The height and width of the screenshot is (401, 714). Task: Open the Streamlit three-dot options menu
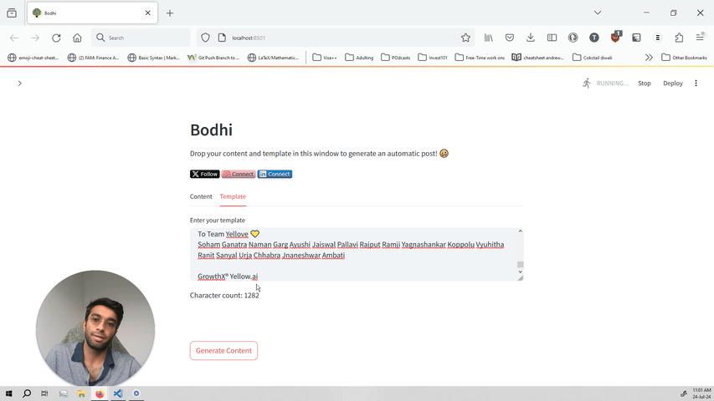[696, 84]
